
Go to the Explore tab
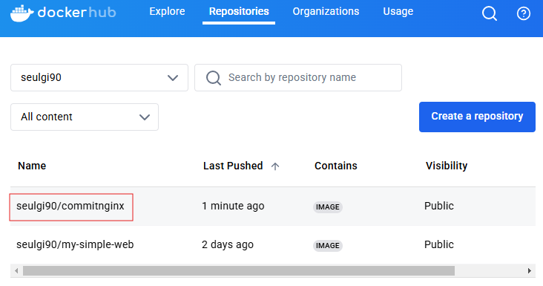167,11
